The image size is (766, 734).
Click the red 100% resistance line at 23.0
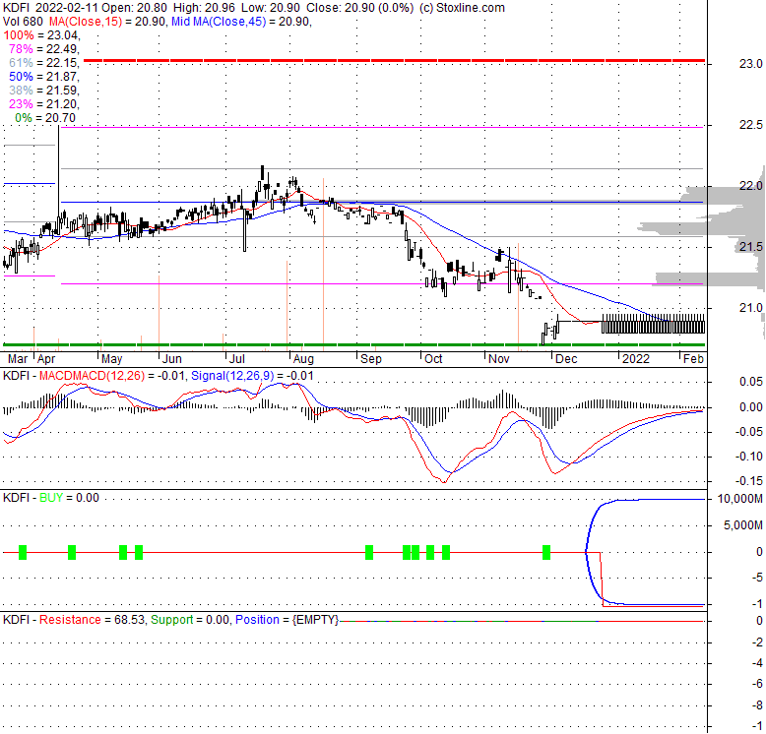pyautogui.click(x=394, y=61)
